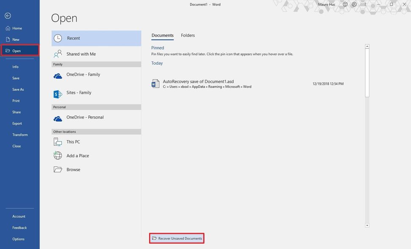Select the Back arrow at top left
This screenshot has width=411, height=249.
tap(8, 16)
